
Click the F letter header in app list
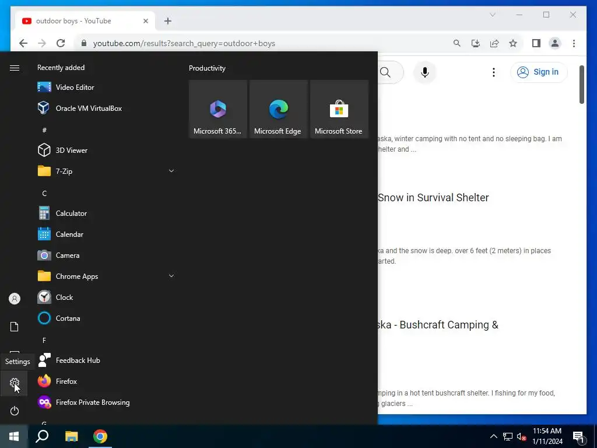pyautogui.click(x=44, y=340)
